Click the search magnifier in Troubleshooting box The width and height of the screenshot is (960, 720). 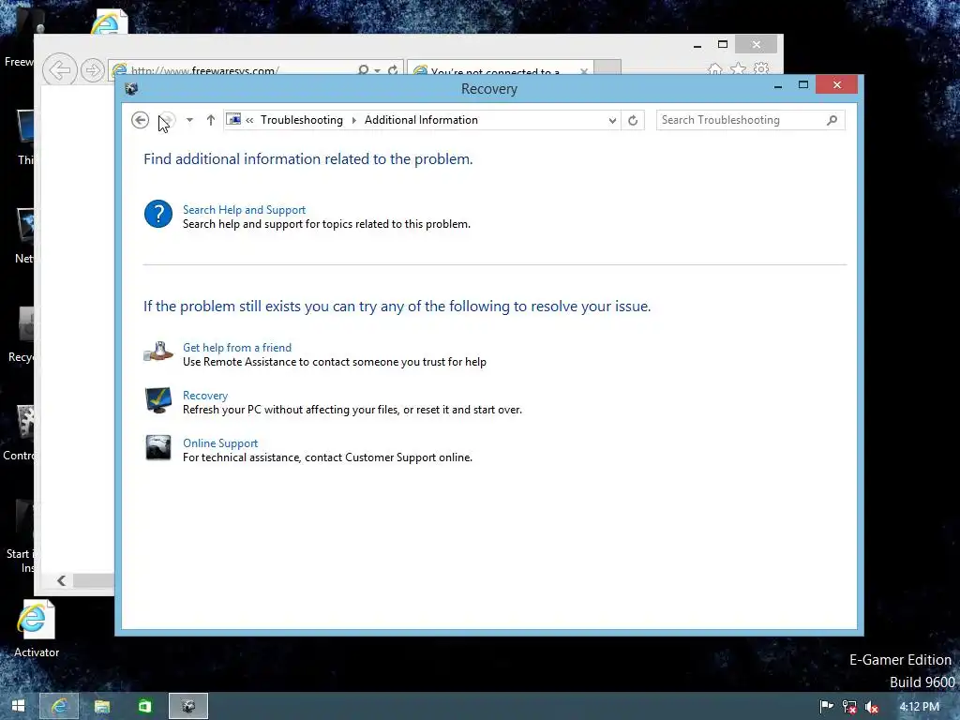(832, 120)
